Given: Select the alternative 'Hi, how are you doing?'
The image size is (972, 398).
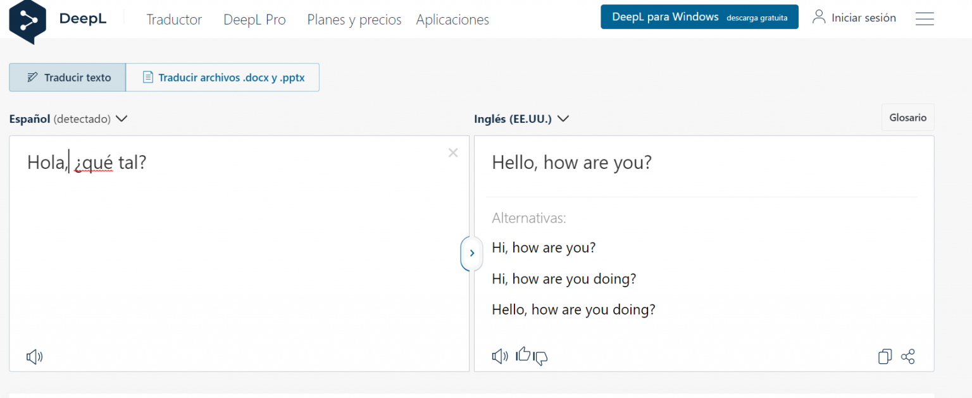Looking at the screenshot, I should 564,278.
